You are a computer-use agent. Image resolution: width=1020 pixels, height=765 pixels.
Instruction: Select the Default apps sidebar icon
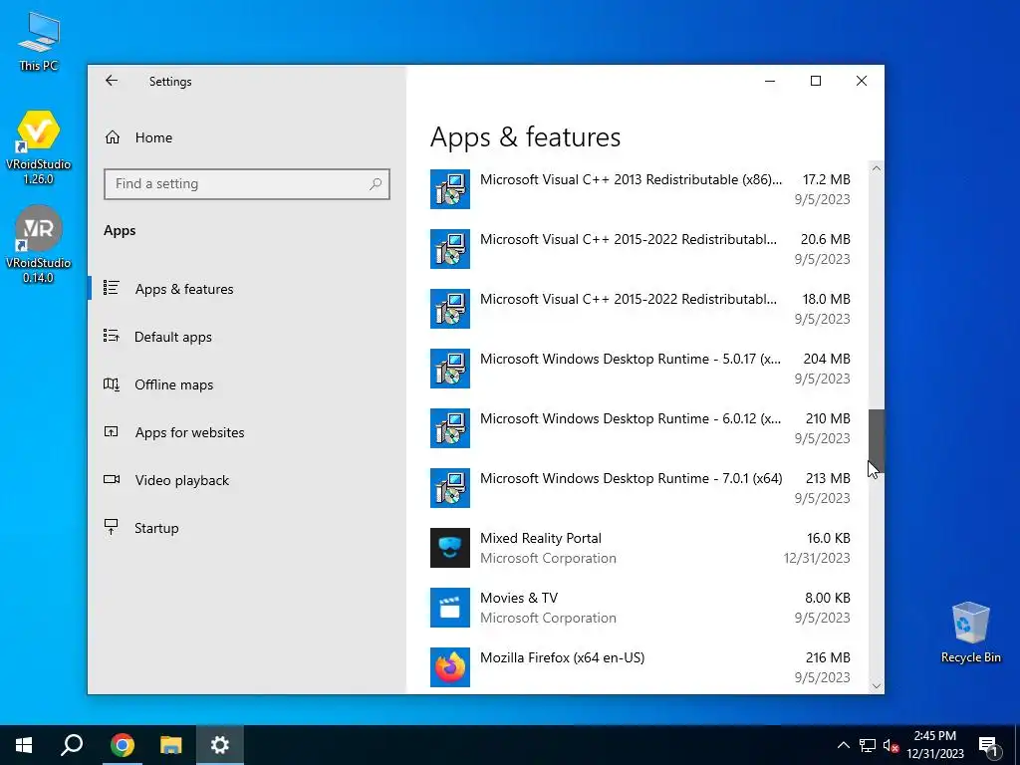pyautogui.click(x=112, y=337)
